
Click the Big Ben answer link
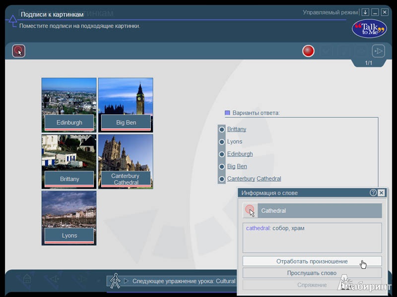click(x=237, y=166)
